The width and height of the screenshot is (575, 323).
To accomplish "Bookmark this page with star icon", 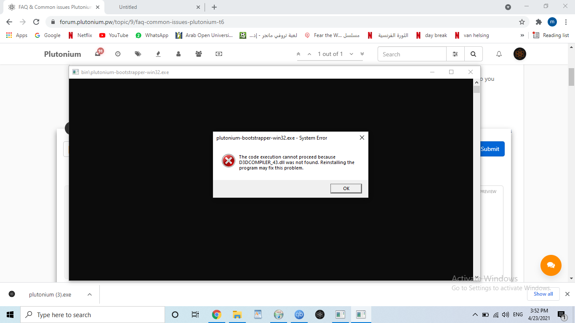I will [x=522, y=22].
